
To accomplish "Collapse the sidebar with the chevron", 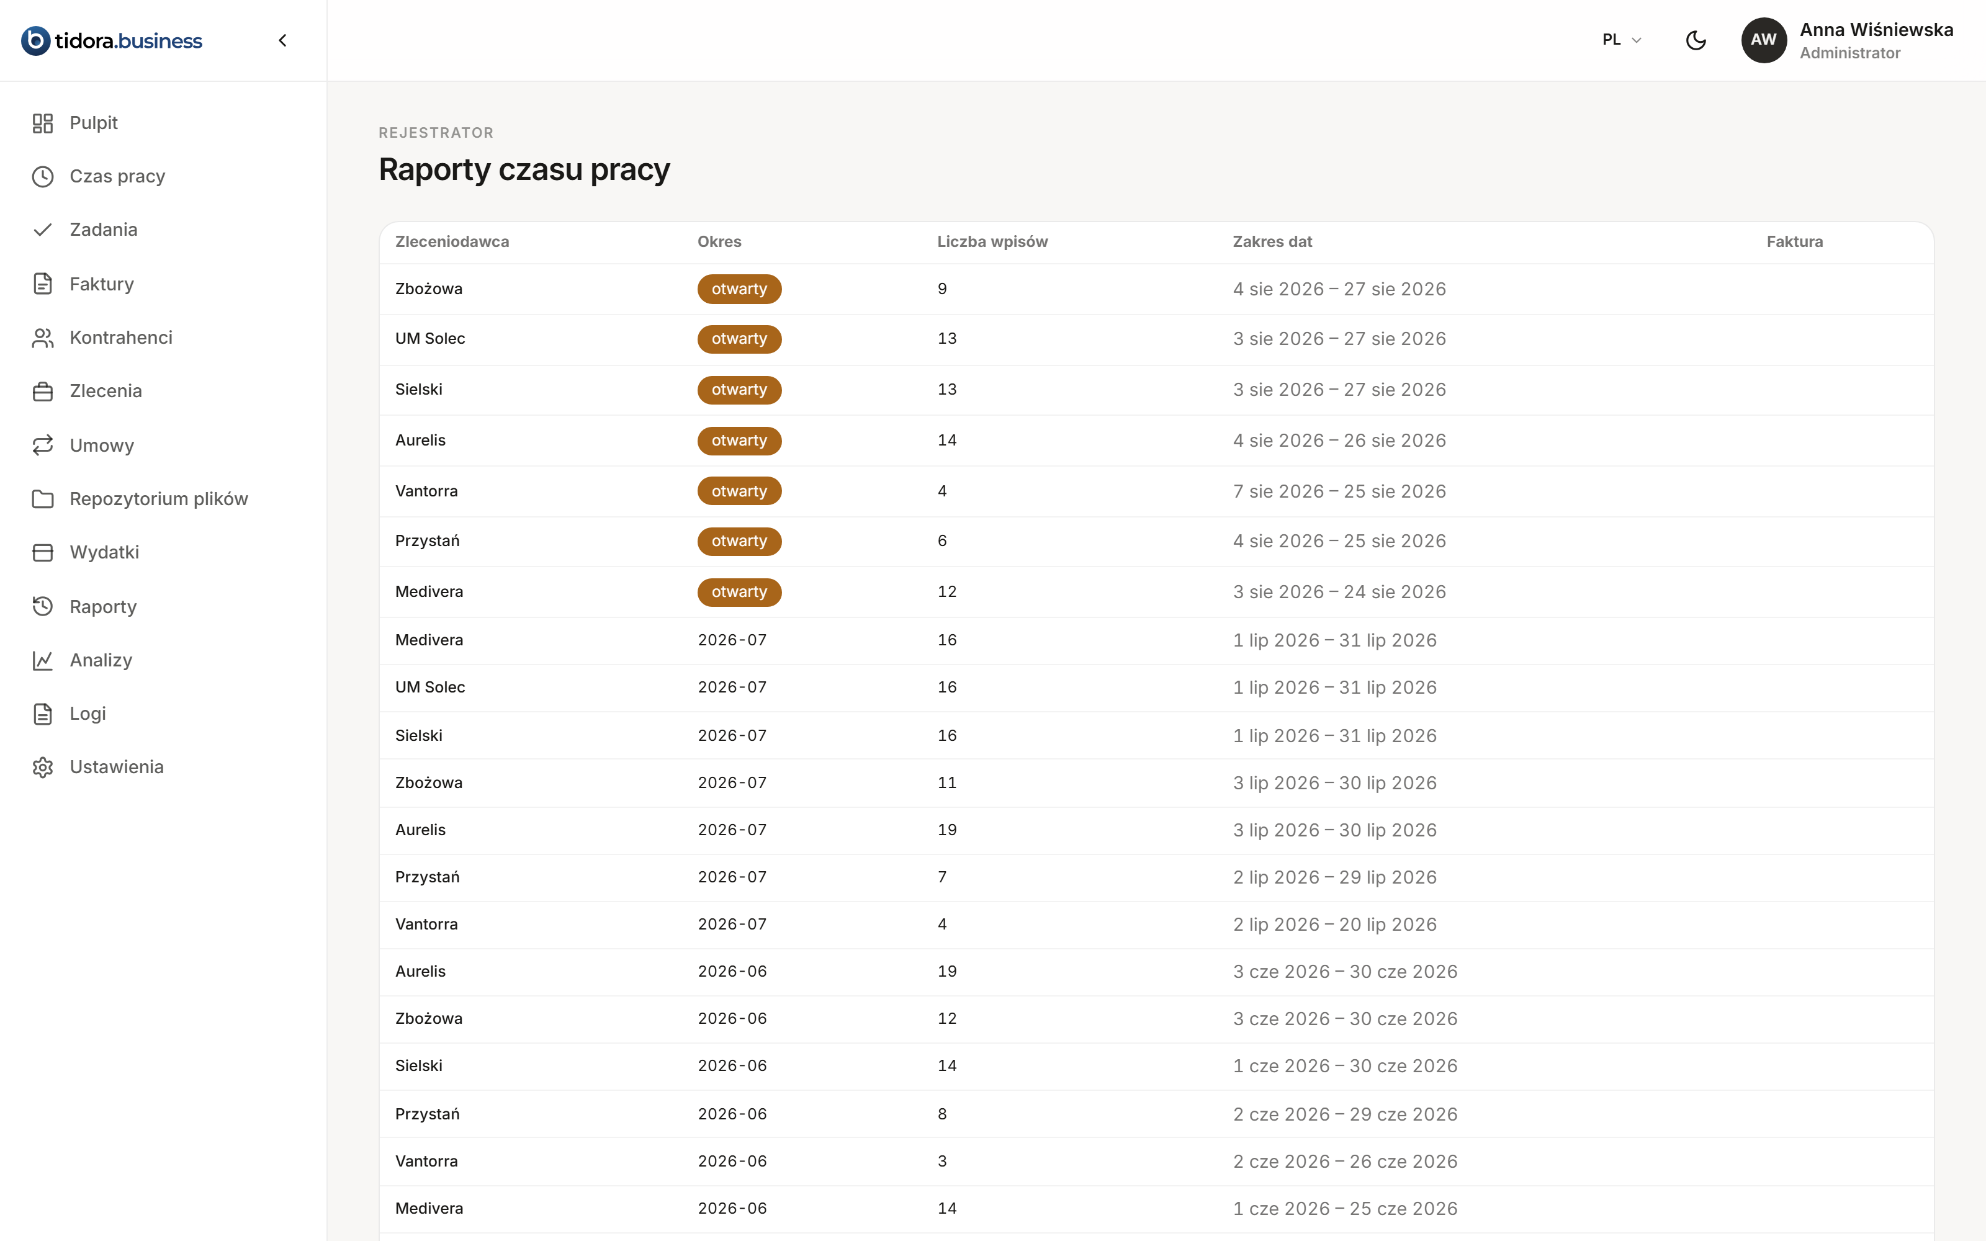I will pos(282,40).
